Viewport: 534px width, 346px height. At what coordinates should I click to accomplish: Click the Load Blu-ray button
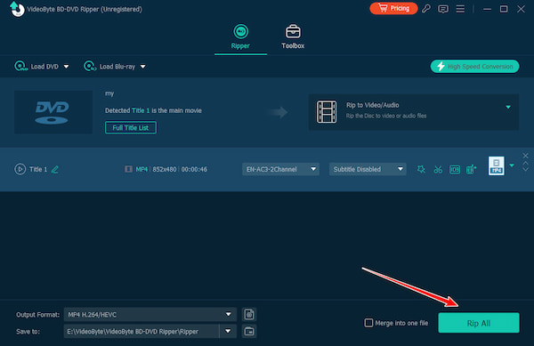tap(109, 67)
